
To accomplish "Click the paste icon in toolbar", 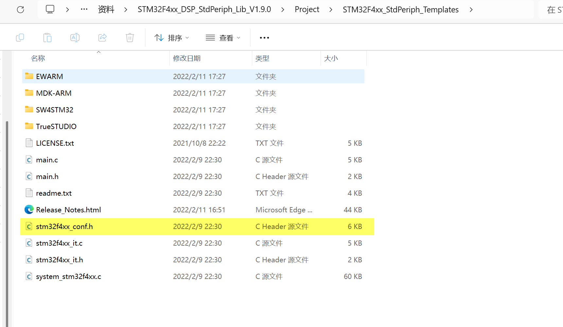I will (x=47, y=38).
